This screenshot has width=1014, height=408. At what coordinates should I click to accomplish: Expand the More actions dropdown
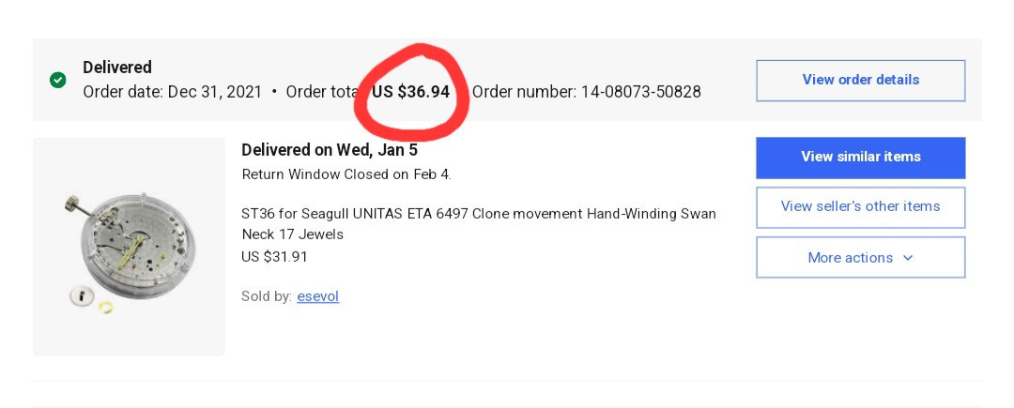(x=860, y=258)
